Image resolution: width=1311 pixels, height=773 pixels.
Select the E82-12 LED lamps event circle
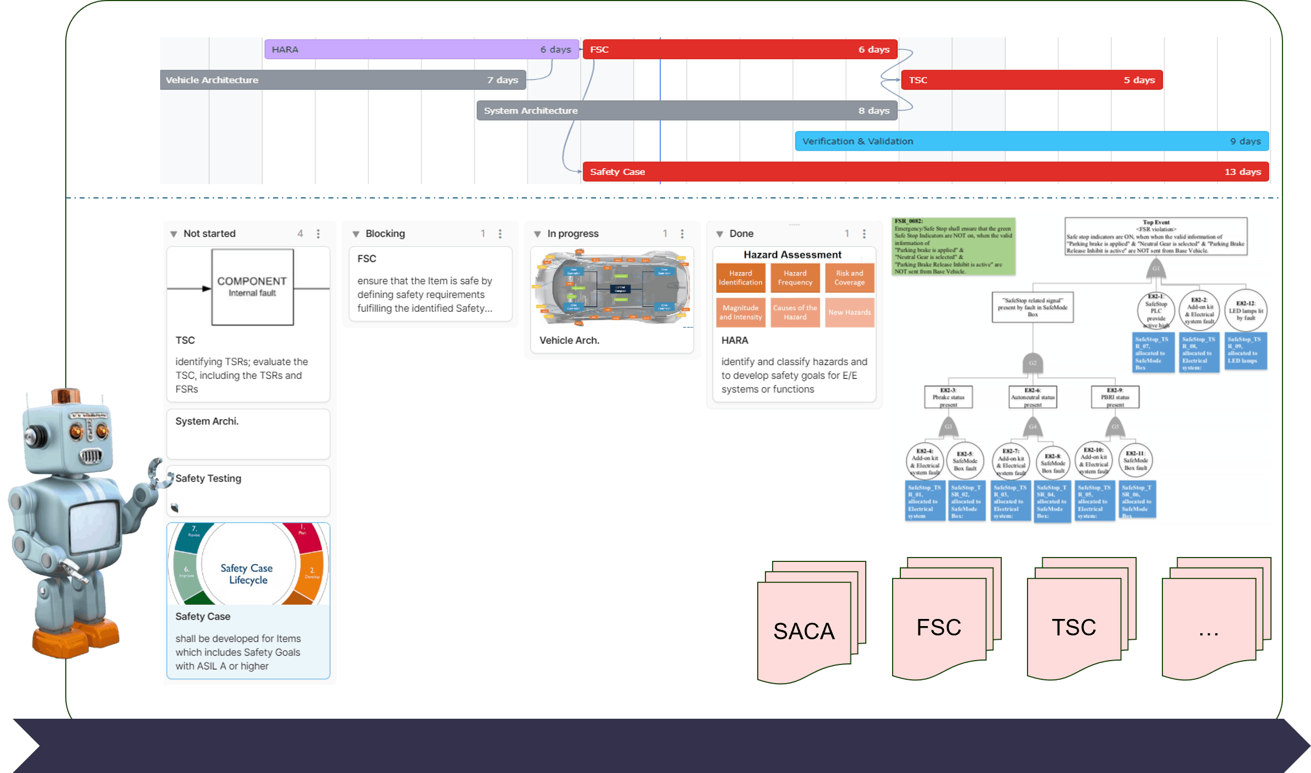click(1245, 310)
